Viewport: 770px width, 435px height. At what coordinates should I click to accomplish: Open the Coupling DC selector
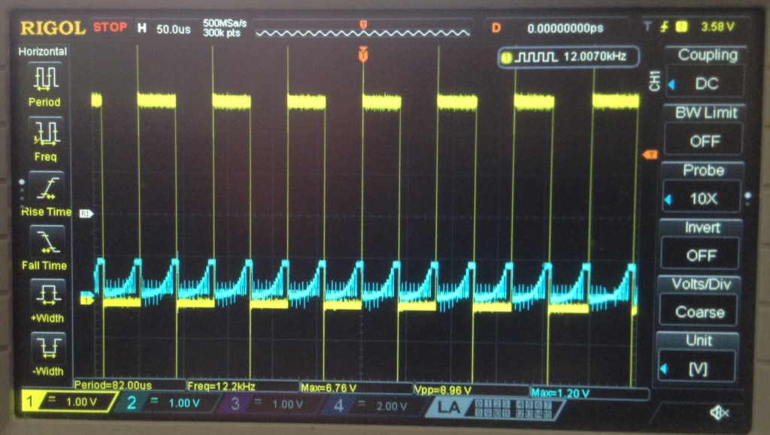(704, 83)
